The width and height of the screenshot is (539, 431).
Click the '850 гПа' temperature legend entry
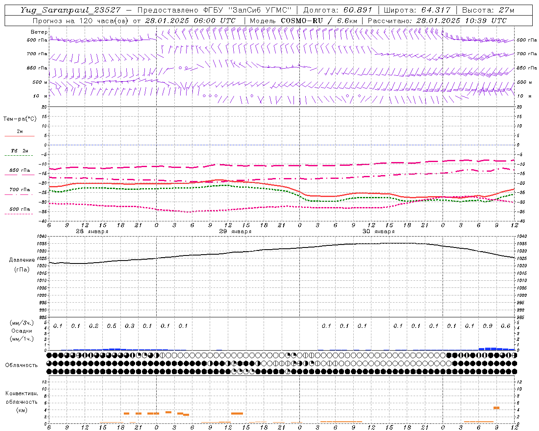(x=20, y=170)
